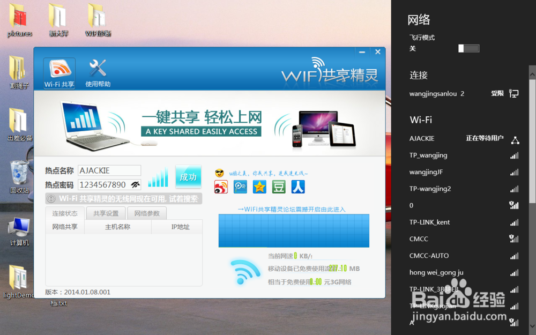
Task: Click the 网络共享 column header
Action: [x=65, y=227]
